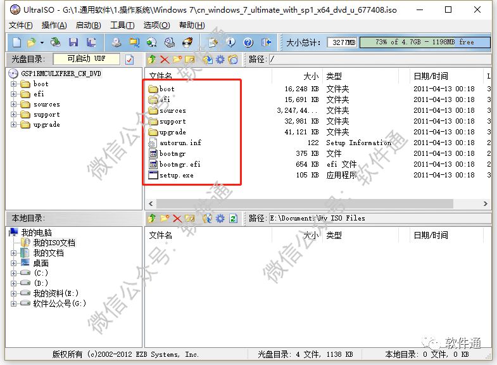Click red X delete icon in disc pane
Screen dimensions: 497x365
(x=165, y=60)
